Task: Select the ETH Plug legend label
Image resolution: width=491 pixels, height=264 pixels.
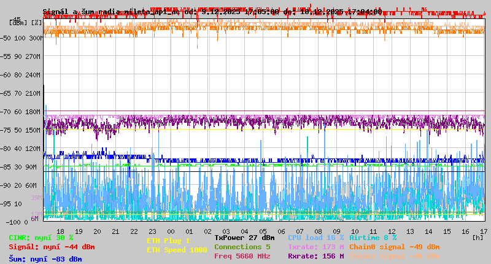Action: (168, 241)
